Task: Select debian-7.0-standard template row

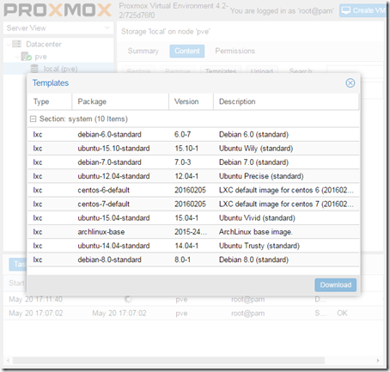Action: point(193,162)
